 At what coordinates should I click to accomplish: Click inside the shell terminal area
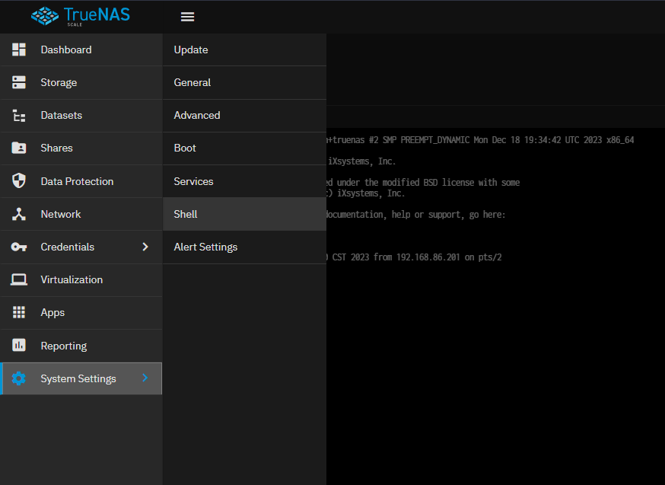point(495,343)
